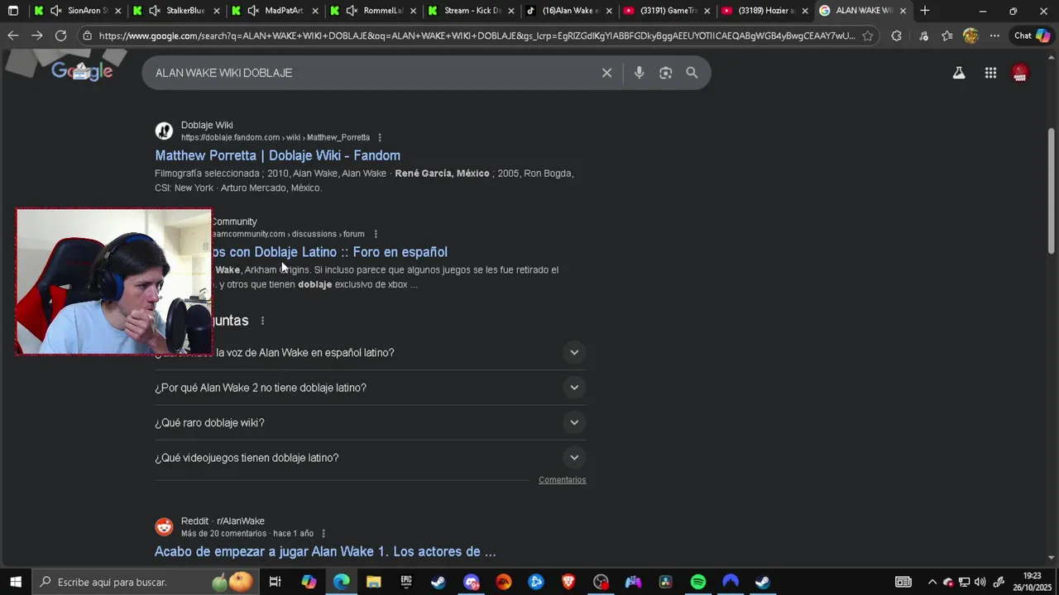Mute the StalkerBlue tab audio
The width and height of the screenshot is (1059, 595).
tap(154, 11)
